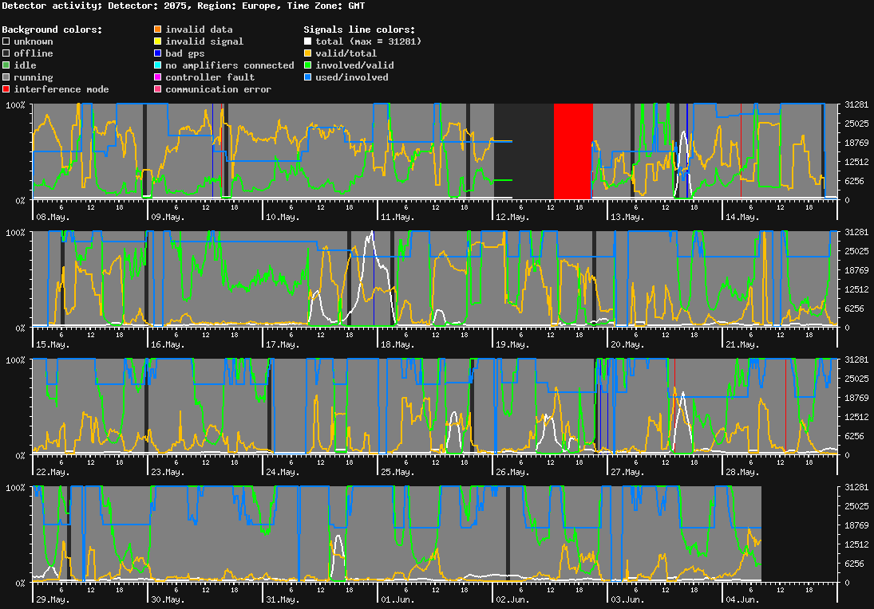Click the 'offline' legend color swatch
The image size is (874, 609).
coord(6,53)
